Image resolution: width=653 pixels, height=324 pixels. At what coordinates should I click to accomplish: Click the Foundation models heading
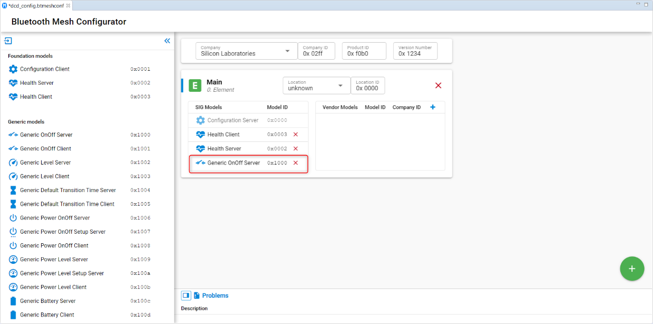pyautogui.click(x=30, y=56)
